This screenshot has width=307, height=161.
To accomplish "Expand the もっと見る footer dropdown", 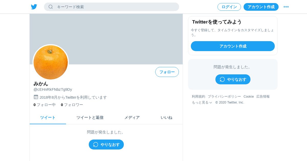I will pos(202,102).
